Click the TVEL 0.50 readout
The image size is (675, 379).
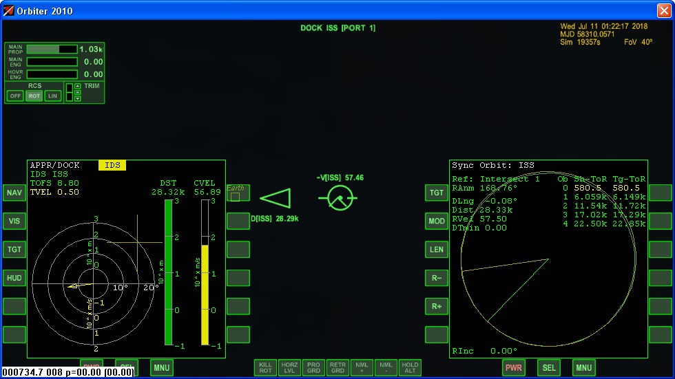54,192
